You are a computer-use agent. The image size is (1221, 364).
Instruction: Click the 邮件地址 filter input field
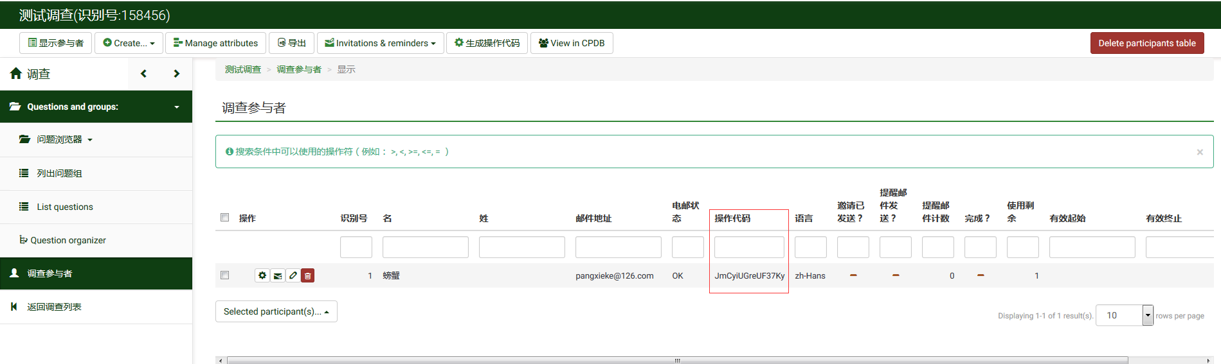[x=618, y=247]
